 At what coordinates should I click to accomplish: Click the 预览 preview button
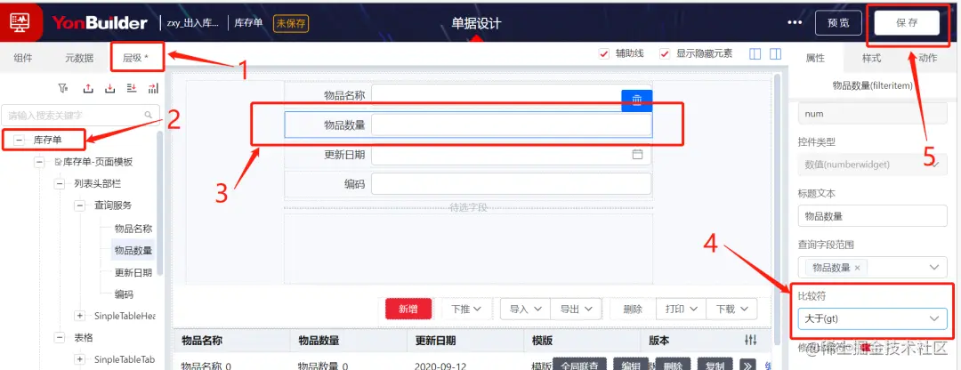click(838, 23)
